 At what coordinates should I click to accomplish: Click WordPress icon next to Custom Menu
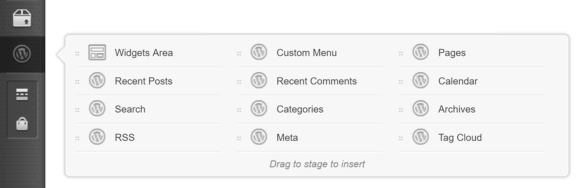tap(259, 52)
